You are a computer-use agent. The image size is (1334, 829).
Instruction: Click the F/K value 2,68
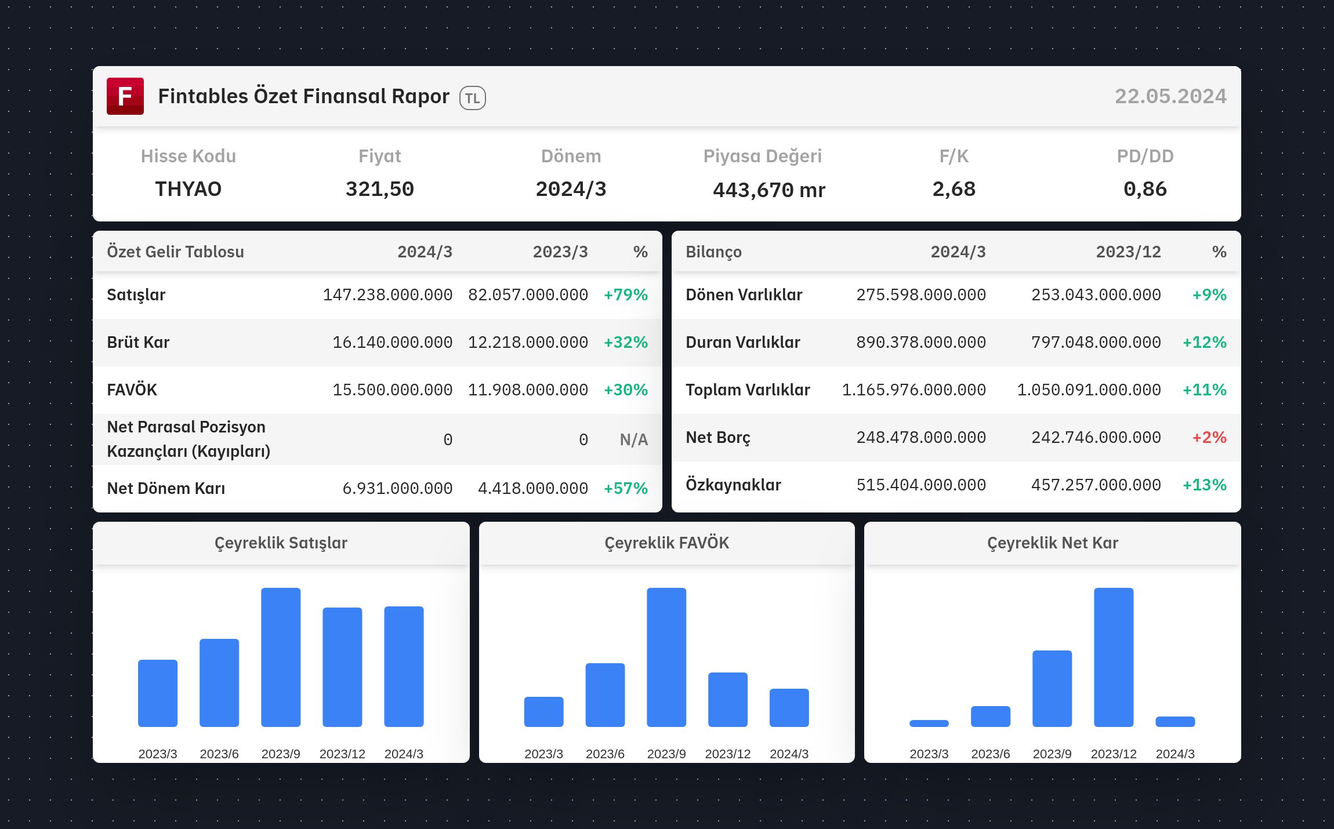(954, 189)
